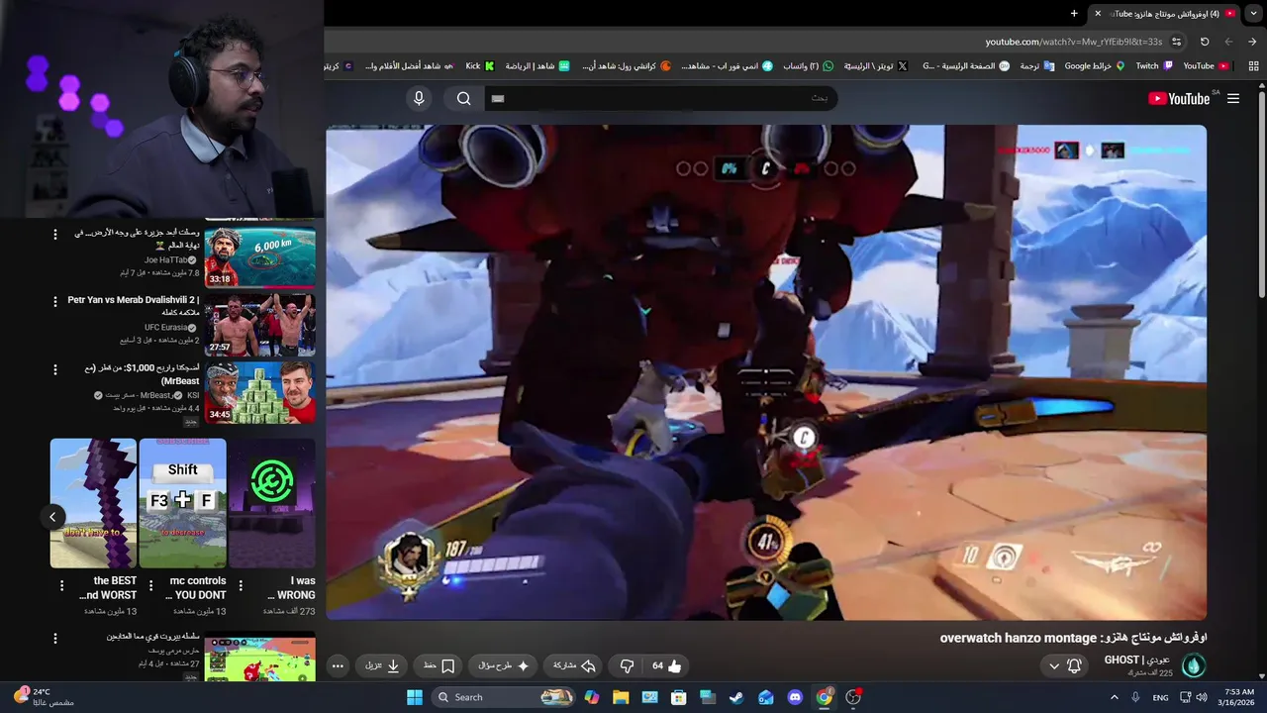Open the خرائط Google maps bookmark

[x=1095, y=66]
